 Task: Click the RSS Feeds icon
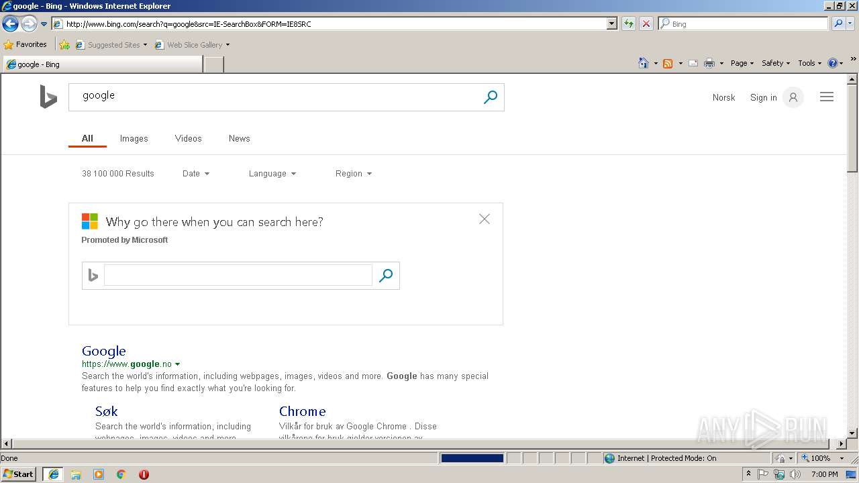pos(668,63)
